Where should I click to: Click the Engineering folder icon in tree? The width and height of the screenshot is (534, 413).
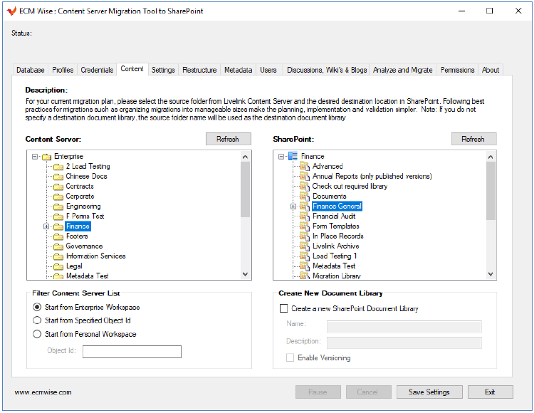coord(58,206)
